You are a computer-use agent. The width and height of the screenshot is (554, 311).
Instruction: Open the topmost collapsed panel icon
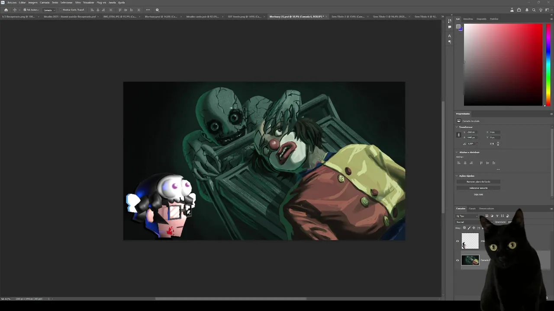pyautogui.click(x=450, y=20)
